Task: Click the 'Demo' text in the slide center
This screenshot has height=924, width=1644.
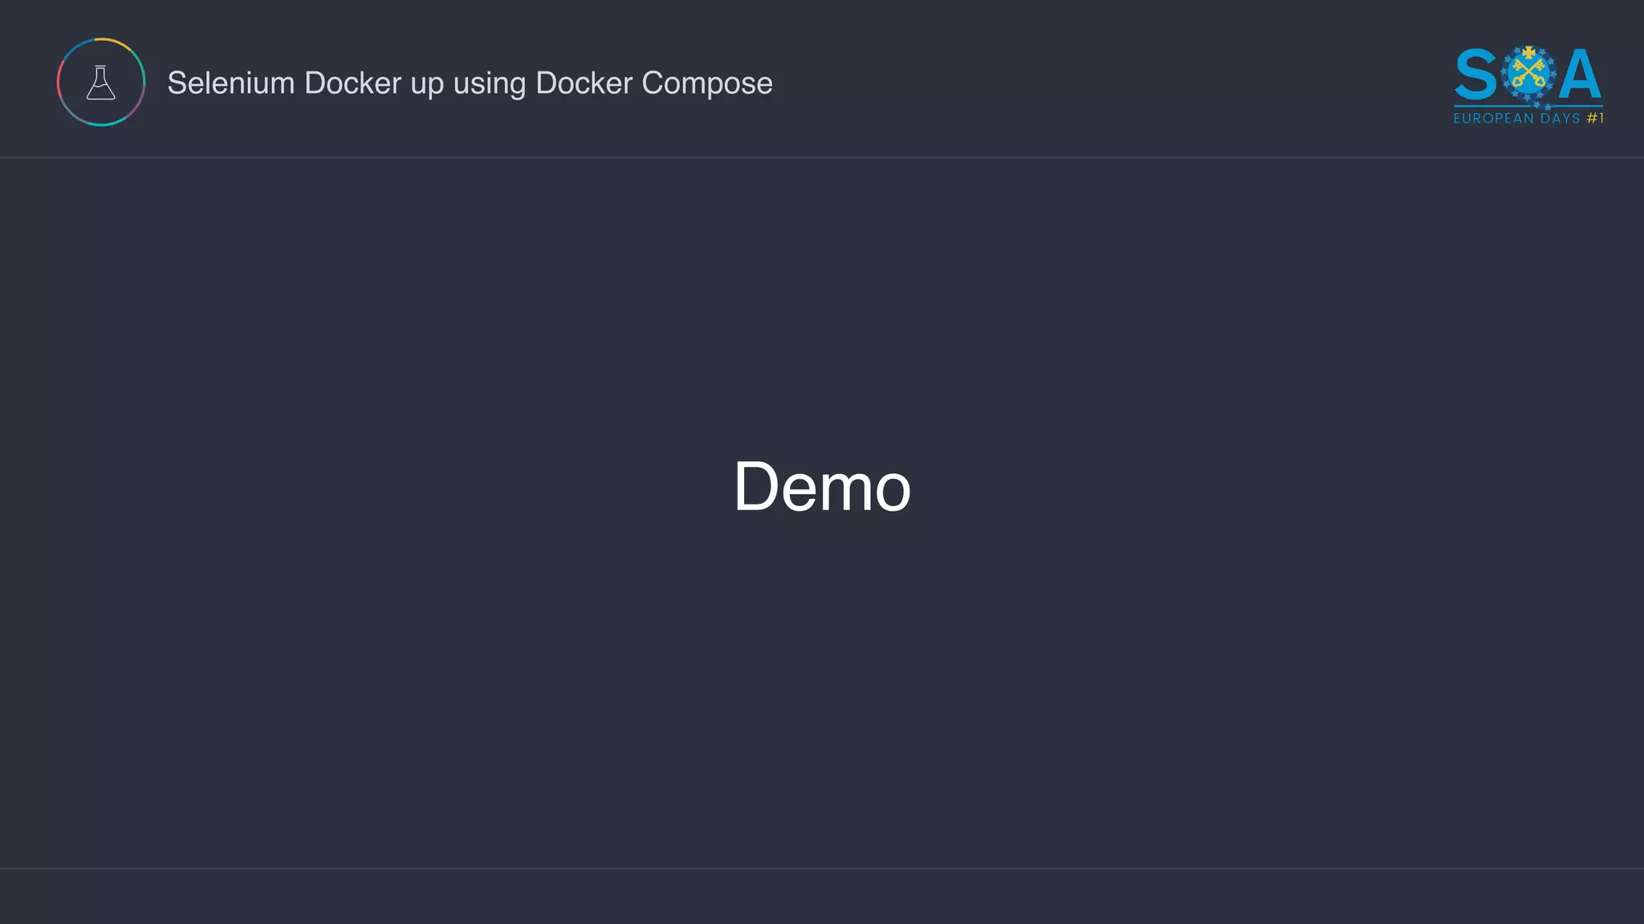Action: (x=822, y=486)
